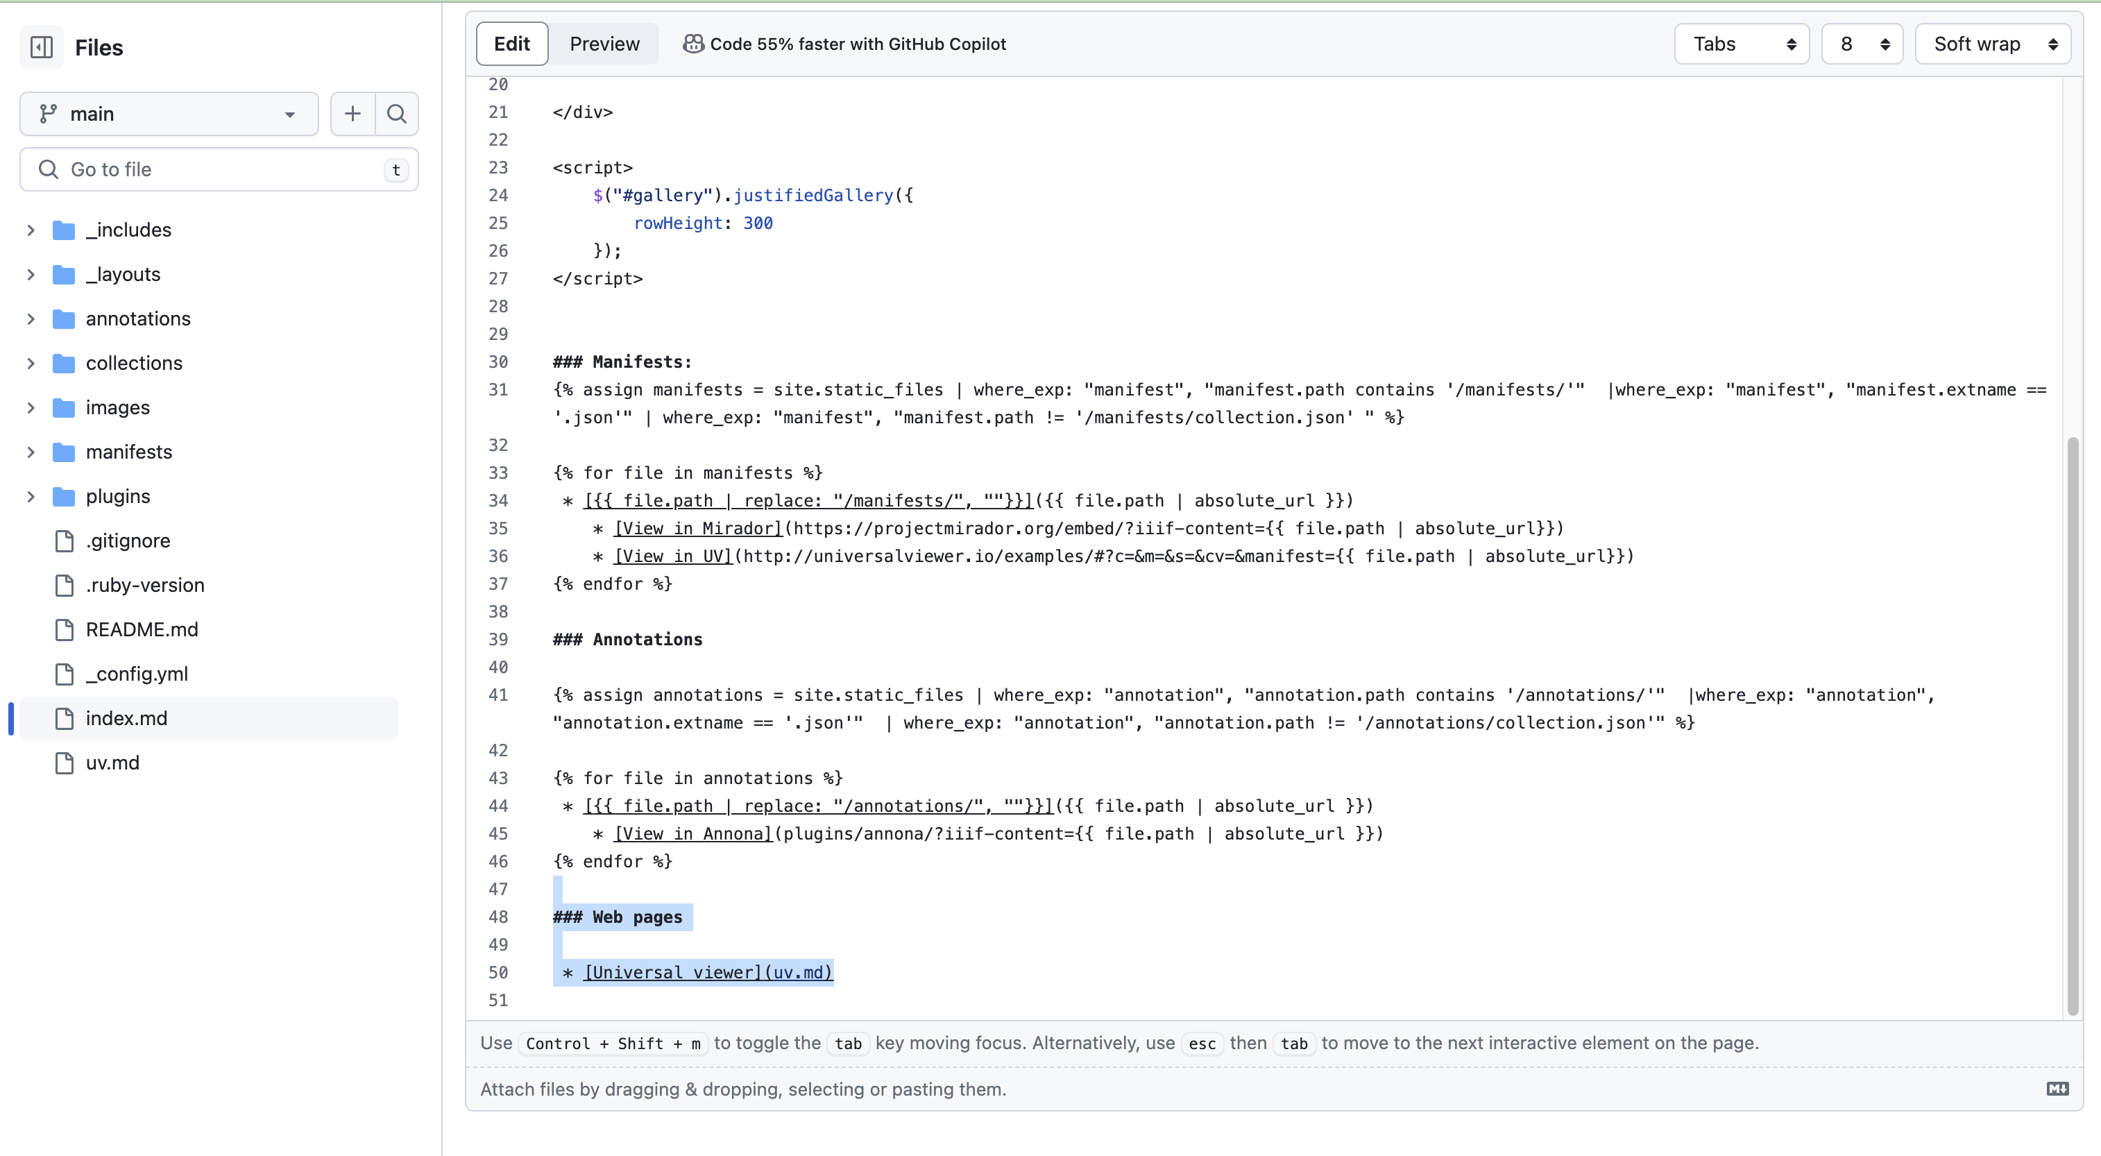Expand the _layouts folder chevron
Viewport: 2101px width, 1156px height.
[30, 274]
